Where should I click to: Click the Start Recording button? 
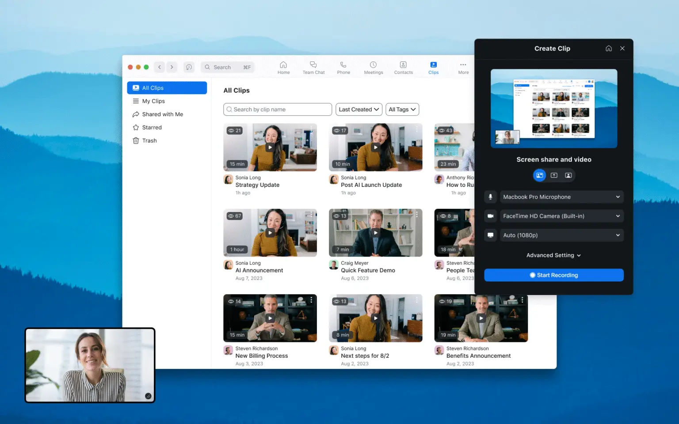click(553, 275)
